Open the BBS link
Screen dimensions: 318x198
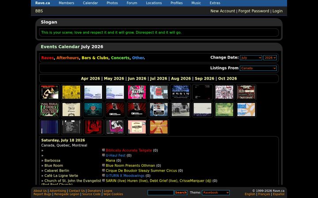39,11
